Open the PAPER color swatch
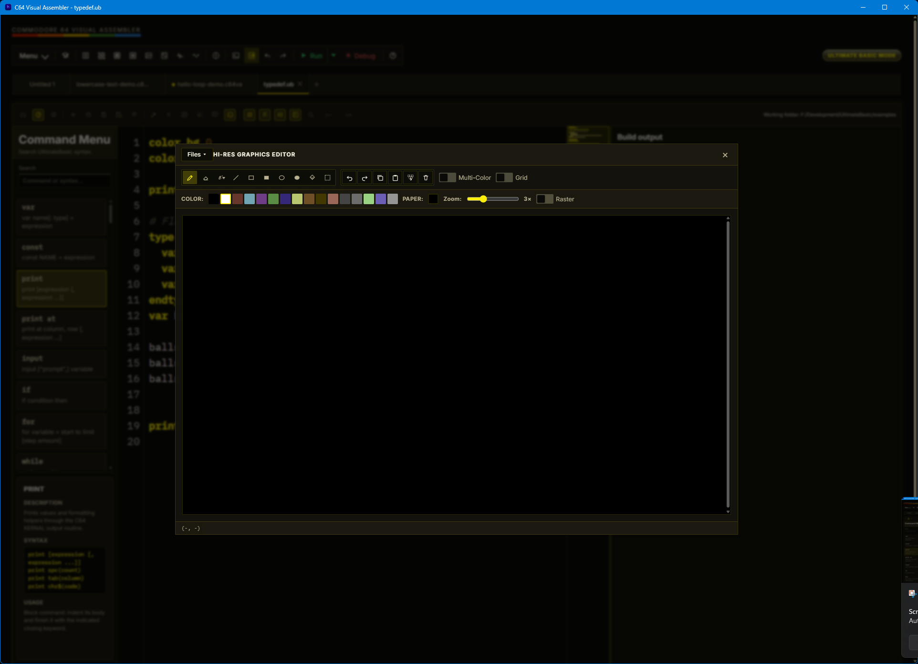Screen dimensions: 918x664 point(433,199)
